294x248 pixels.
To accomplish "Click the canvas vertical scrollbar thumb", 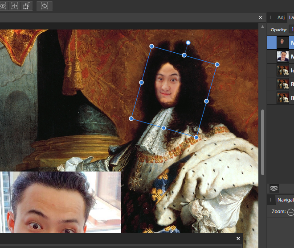I will [x=262, y=143].
